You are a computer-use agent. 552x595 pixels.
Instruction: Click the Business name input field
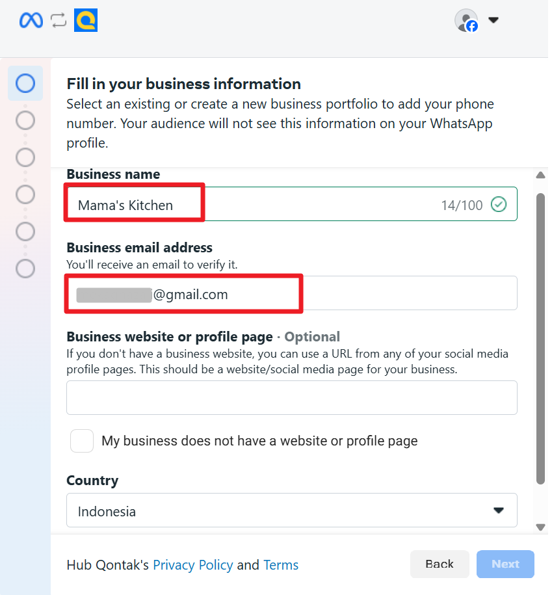[x=291, y=205]
